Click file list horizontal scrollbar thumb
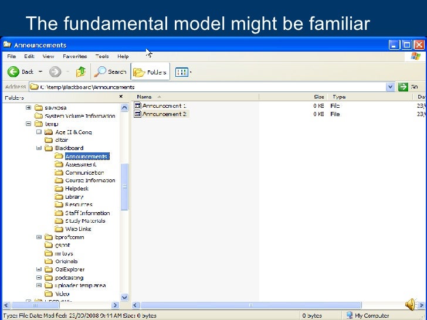Image resolution: width=427 pixels, height=320 pixels. point(251,305)
